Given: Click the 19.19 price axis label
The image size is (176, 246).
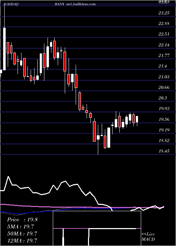Looking at the screenshot, I should coord(164,130).
